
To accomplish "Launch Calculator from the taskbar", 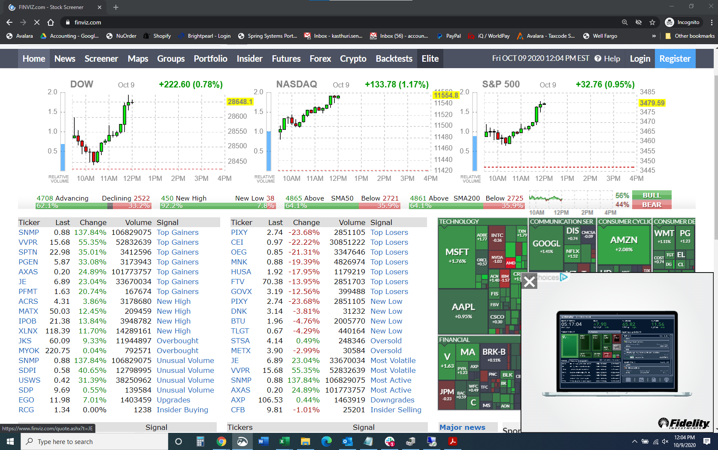I will click(x=200, y=441).
